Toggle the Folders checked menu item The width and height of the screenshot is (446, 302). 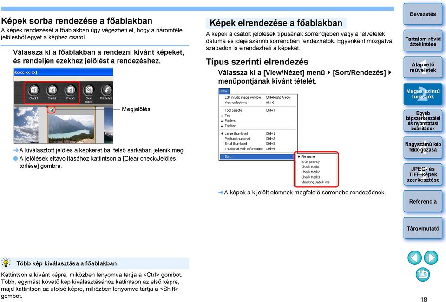(258, 121)
